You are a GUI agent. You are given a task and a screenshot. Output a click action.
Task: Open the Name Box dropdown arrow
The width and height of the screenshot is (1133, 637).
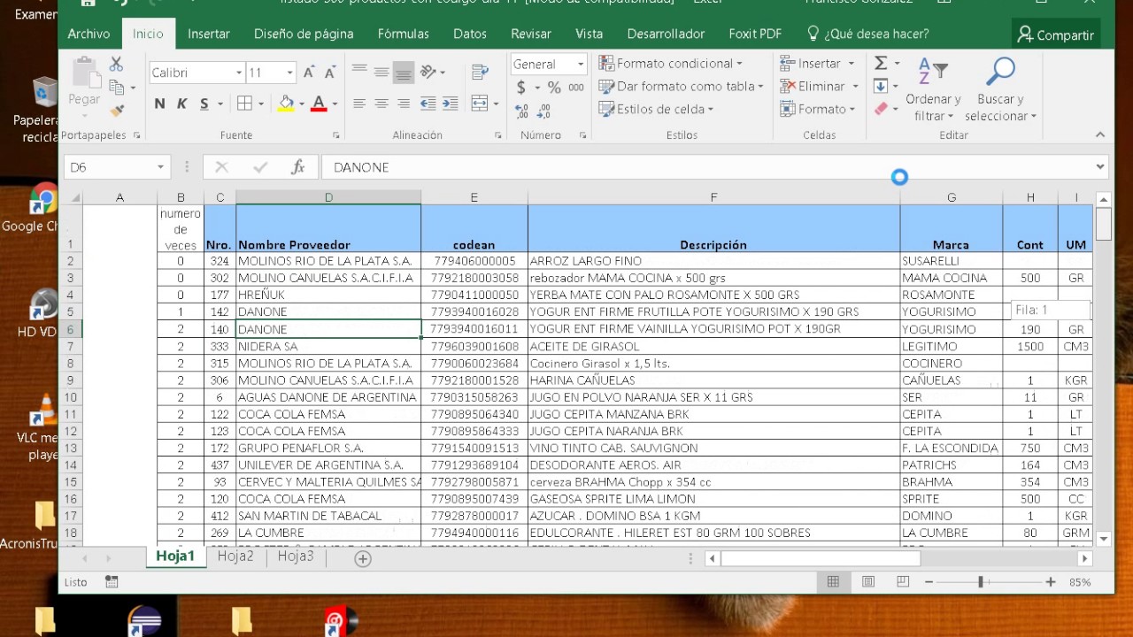tap(160, 167)
